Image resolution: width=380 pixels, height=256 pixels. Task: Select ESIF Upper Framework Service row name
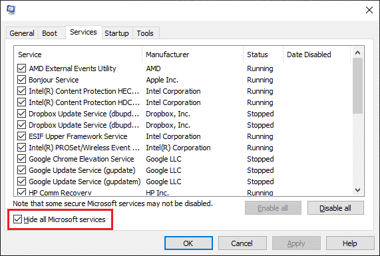(78, 136)
